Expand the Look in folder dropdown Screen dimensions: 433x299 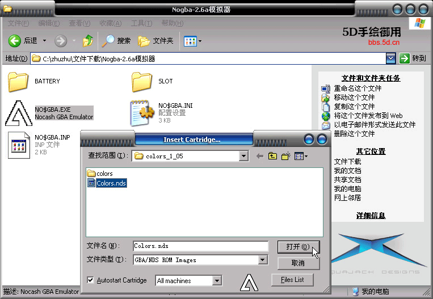click(x=243, y=156)
